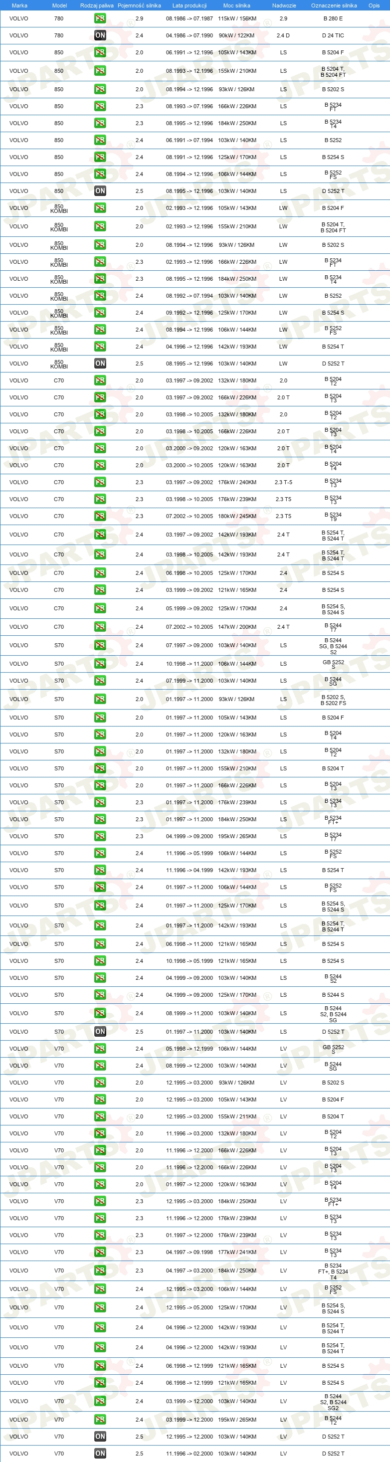Click the PB icon in the S70 11.1996 -> 05.1999 row
This screenshot has height=1462, width=390.
click(100, 853)
